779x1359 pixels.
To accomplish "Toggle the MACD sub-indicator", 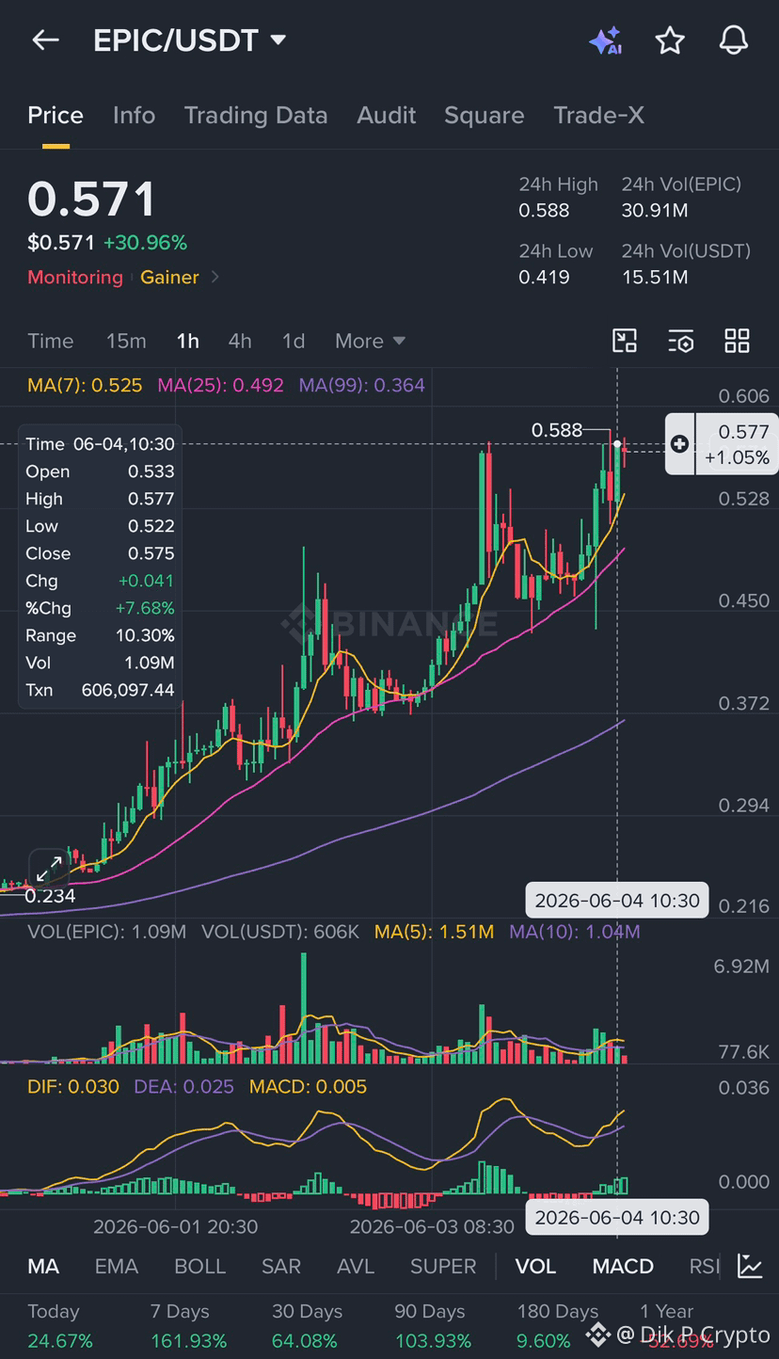I will (623, 1266).
